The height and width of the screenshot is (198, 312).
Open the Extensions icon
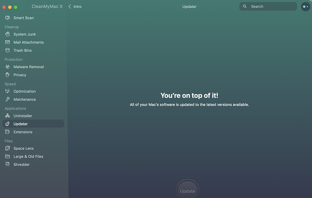[x=7, y=132]
